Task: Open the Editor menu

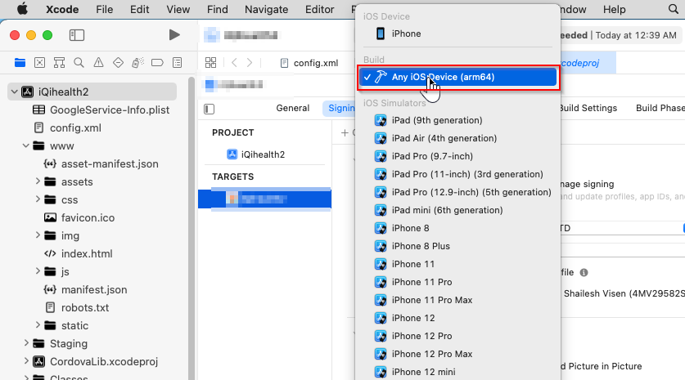Action: (x=319, y=9)
